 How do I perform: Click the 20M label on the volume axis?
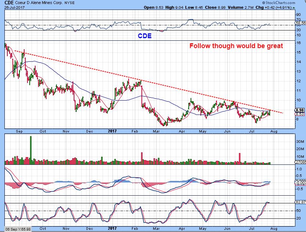tap(301, 149)
